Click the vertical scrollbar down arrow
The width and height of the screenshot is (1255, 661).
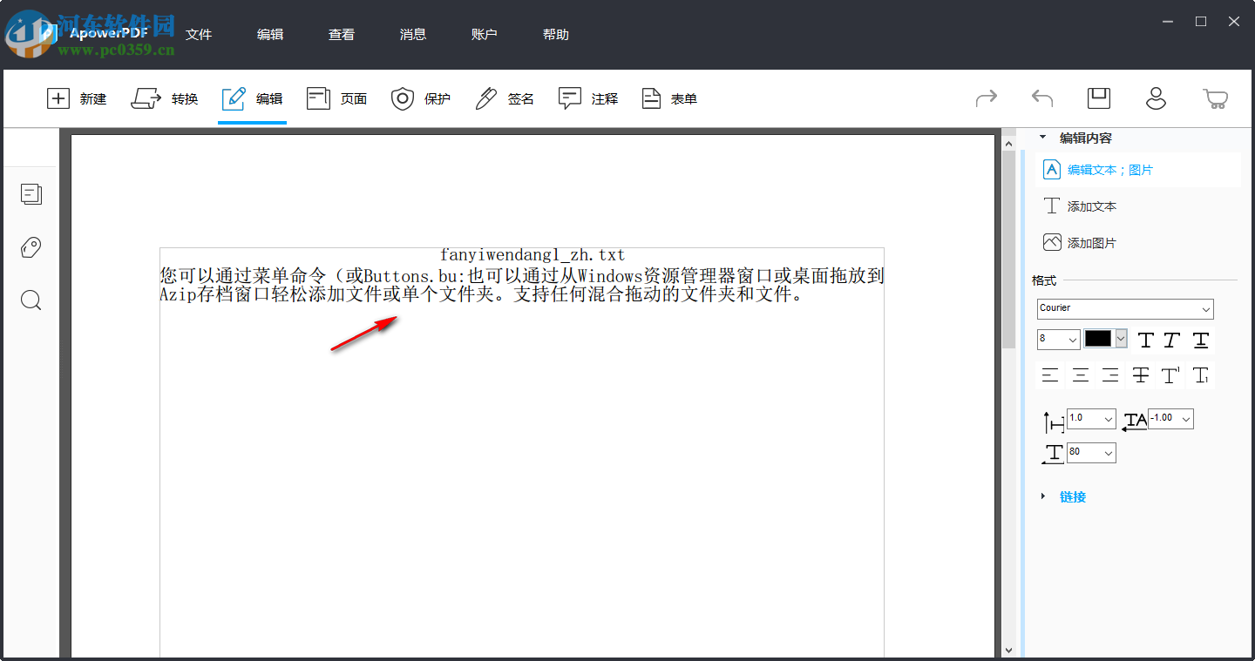1008,650
